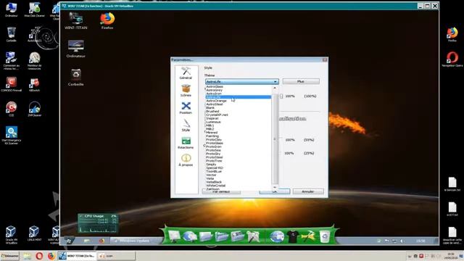Open Windows Update in the VM taskbar
This screenshot has height=261, width=464.
135,241
